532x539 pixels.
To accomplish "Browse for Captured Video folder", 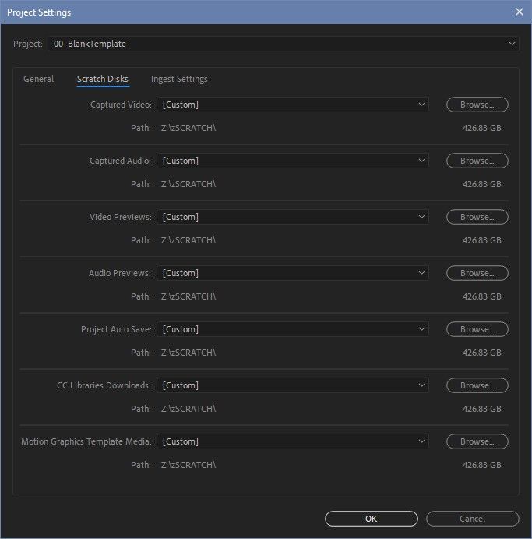I will (477, 105).
